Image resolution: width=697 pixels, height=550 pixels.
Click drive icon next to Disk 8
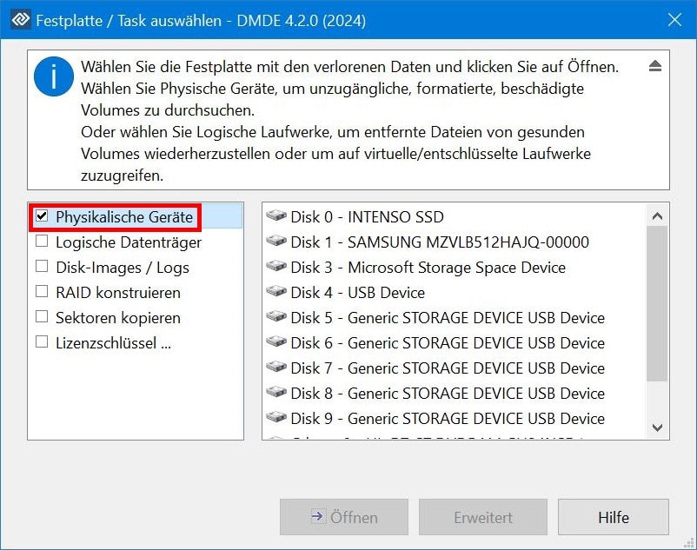point(276,392)
